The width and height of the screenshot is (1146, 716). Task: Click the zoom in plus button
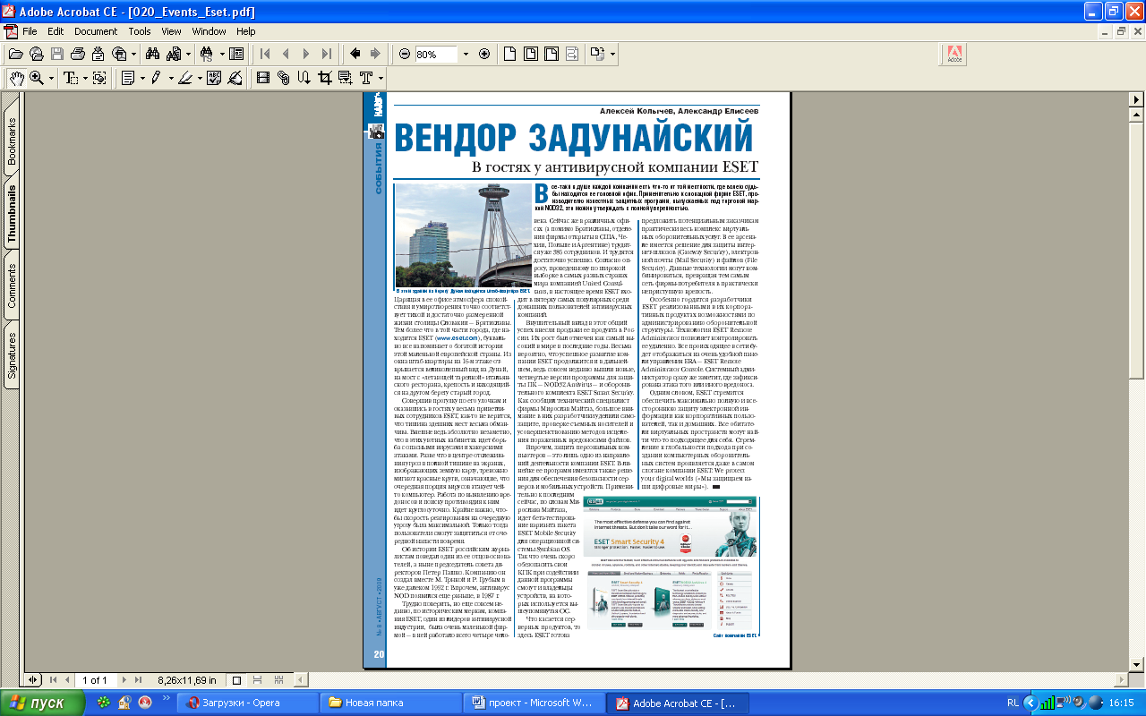[484, 54]
